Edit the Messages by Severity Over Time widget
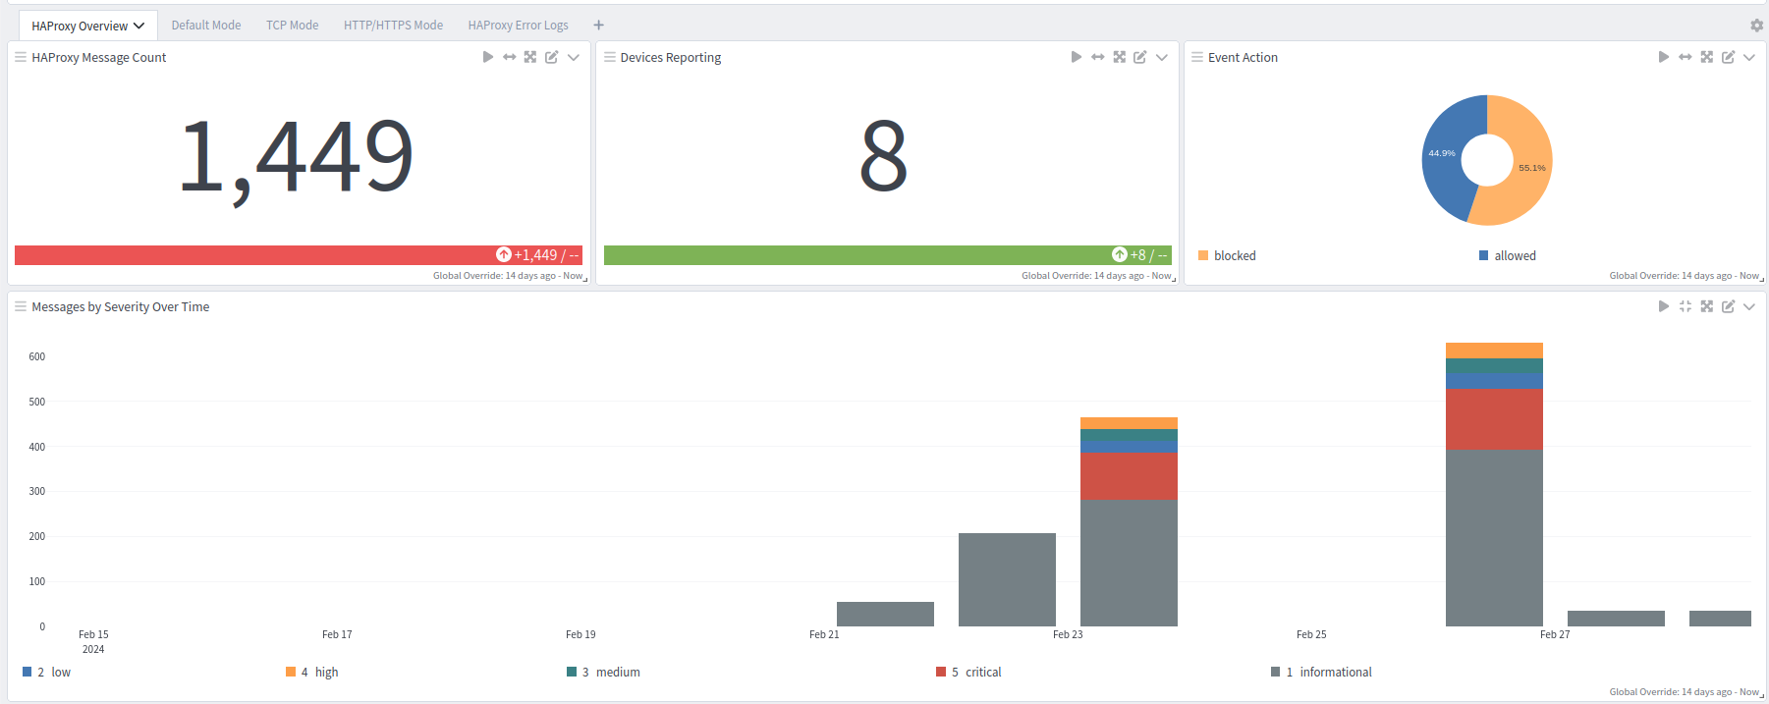 1728,306
